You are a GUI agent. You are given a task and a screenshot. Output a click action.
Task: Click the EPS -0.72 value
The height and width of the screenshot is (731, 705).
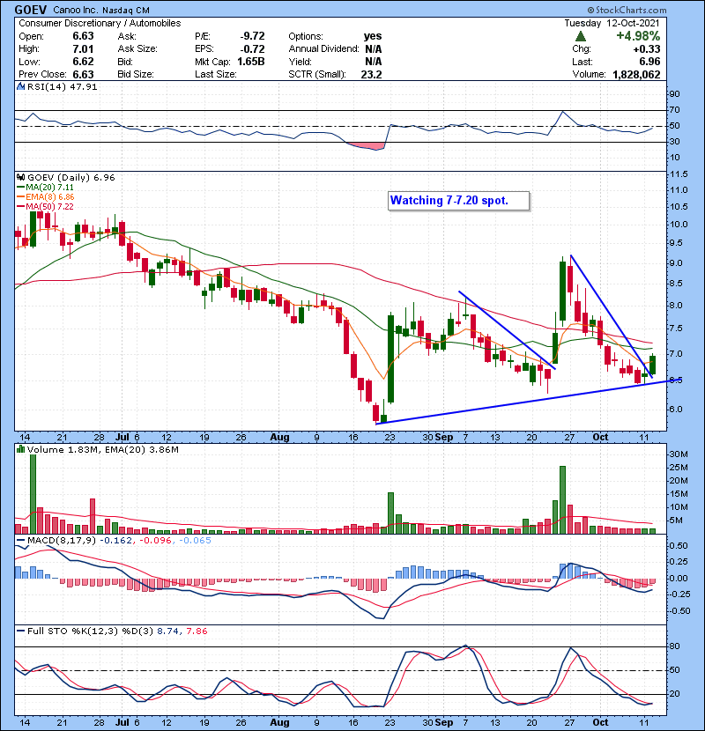tap(252, 48)
